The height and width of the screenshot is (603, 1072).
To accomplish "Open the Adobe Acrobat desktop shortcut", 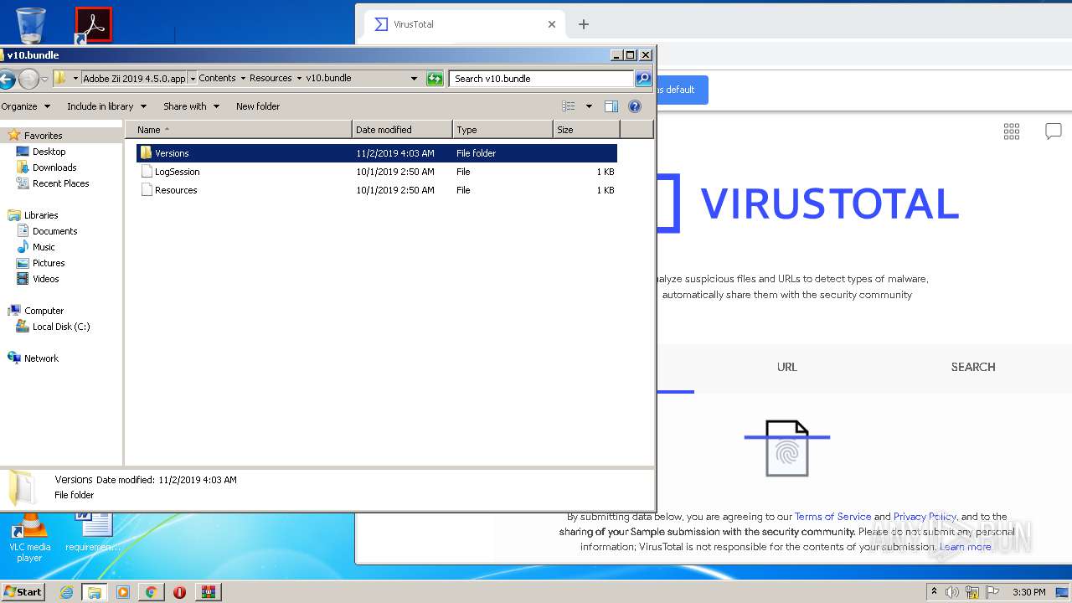I will (93, 25).
